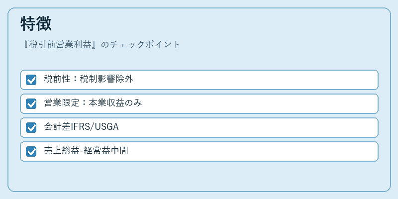Click the 税前性：税制影響除外 label text

89,79
